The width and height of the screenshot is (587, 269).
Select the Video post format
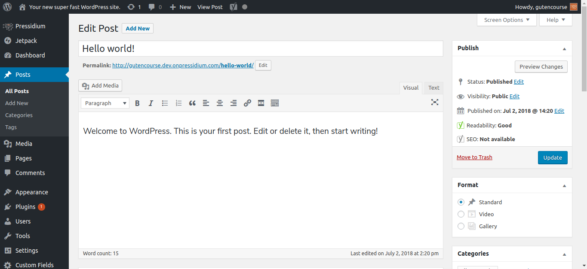coord(461,214)
